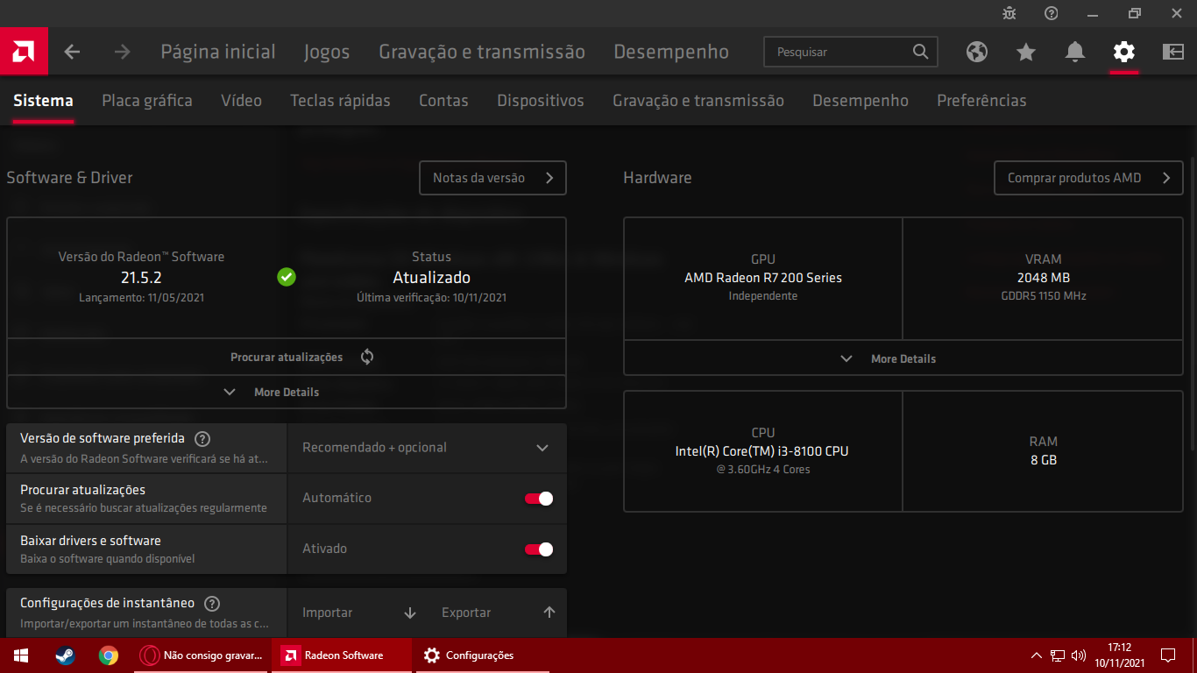Open settings Gravação e transmissão tab

(698, 101)
